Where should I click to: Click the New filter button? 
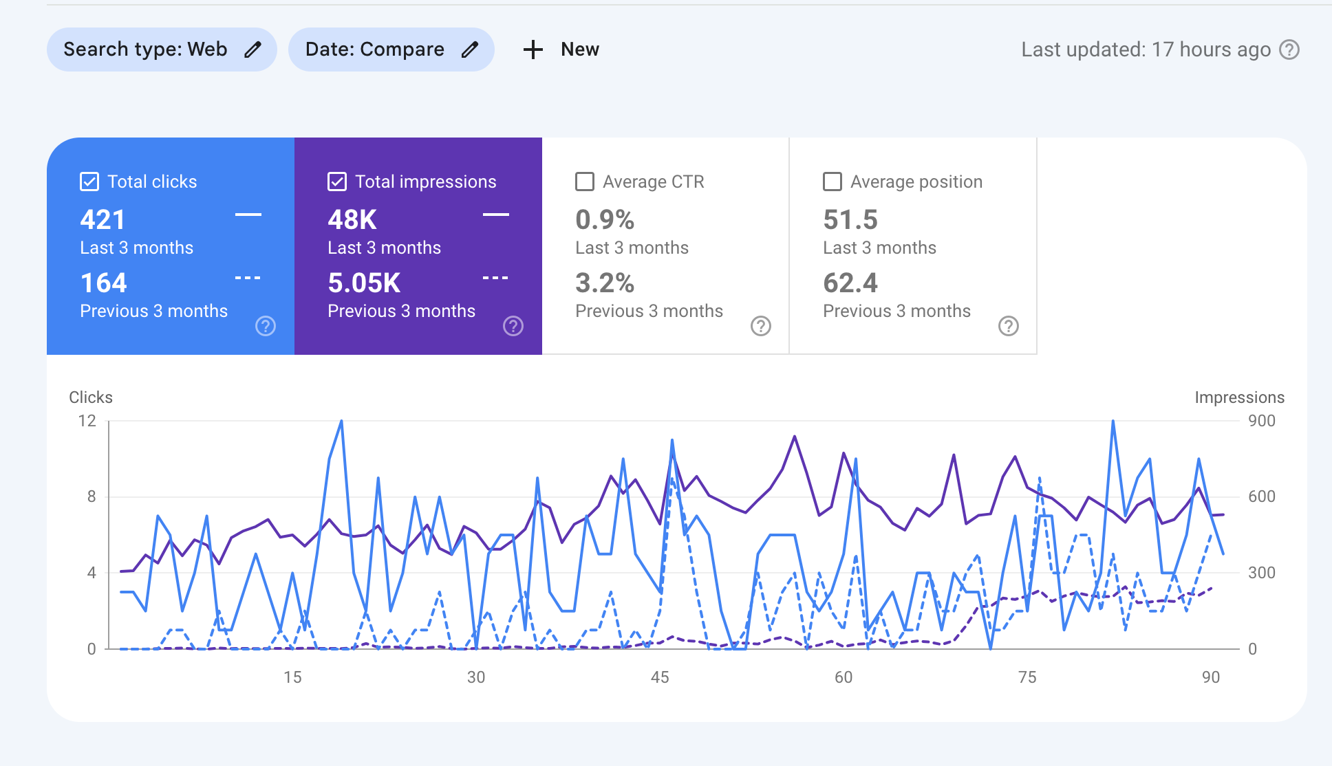coord(579,50)
